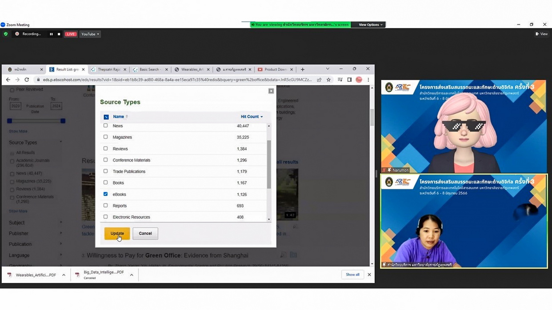Viewport: 552px width, 310px height.
Task: Pause the Zoom recording
Action: click(51, 34)
